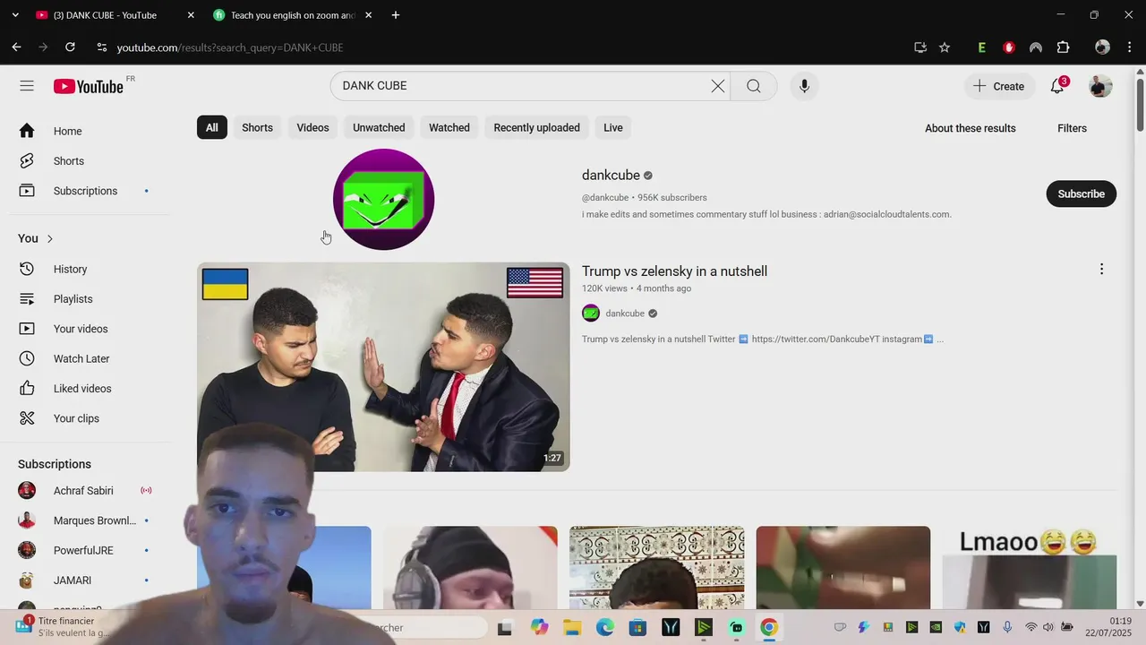Open the notifications bell

tap(1058, 86)
